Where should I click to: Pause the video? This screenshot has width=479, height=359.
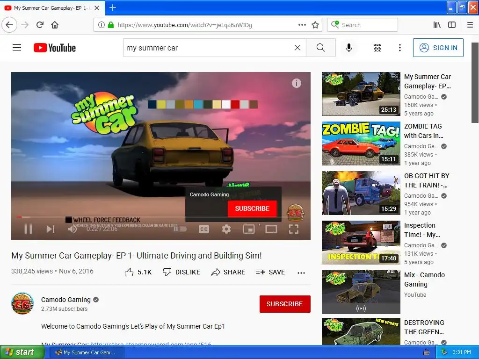click(29, 229)
